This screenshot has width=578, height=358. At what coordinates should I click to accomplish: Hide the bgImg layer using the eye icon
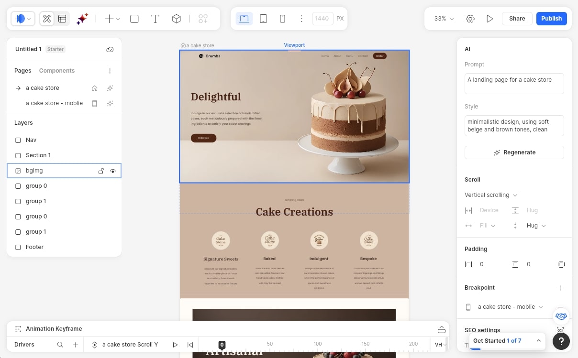coord(112,171)
